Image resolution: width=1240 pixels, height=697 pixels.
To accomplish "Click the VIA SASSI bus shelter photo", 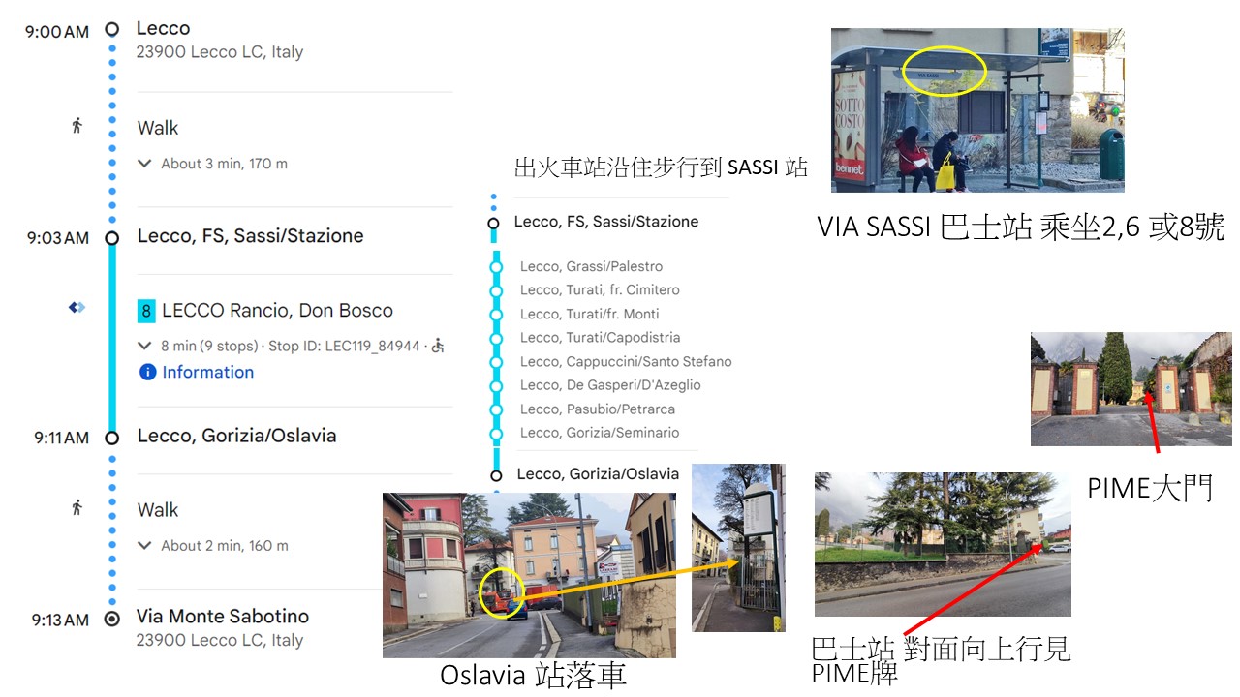I will click(977, 109).
